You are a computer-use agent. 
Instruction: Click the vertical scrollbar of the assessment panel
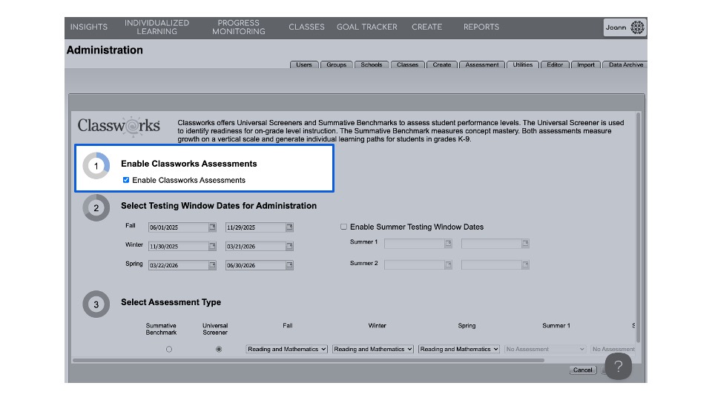638,227
